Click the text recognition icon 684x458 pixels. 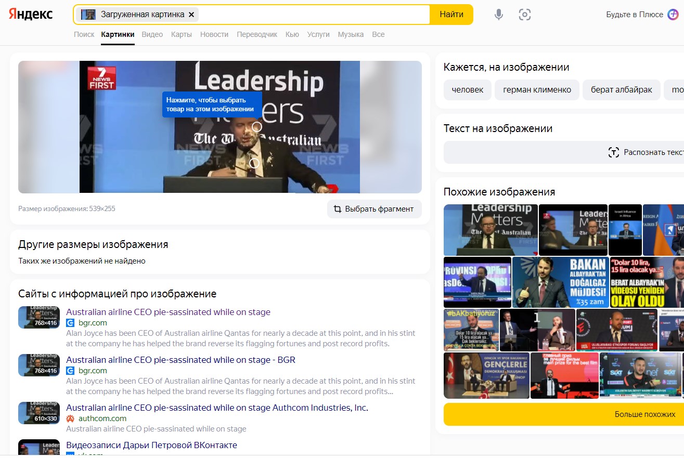614,152
